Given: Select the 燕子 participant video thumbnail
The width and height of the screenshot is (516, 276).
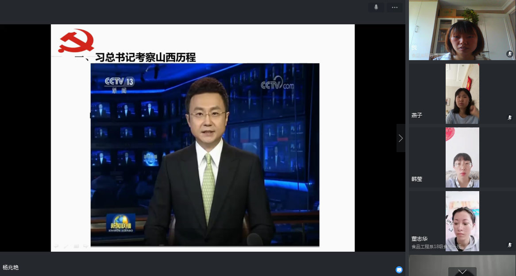Looking at the screenshot, I should [462, 94].
